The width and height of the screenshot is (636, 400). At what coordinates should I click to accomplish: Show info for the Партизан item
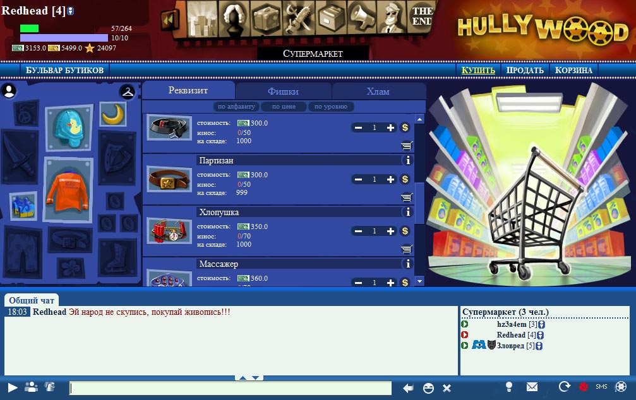pos(408,161)
